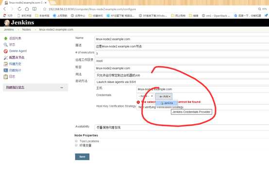Open the reader mode book icon
269x184 pixels.
point(34,9)
